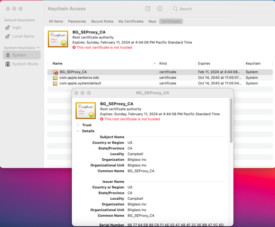Viewport: 275px width, 227px height.
Task: Select the Secure Notes tab
Action: [102, 21]
